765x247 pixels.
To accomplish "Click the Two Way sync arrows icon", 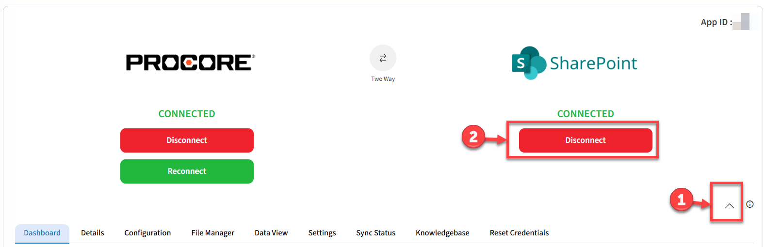I will pyautogui.click(x=383, y=58).
